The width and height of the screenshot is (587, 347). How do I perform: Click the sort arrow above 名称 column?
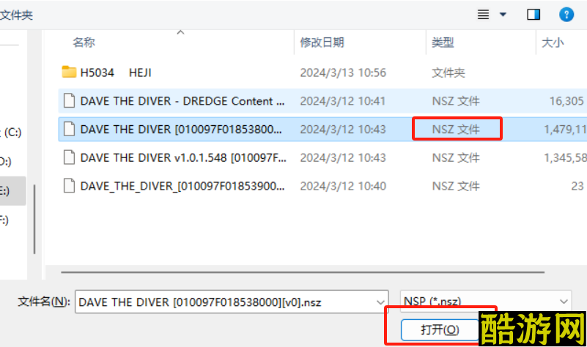point(180,32)
